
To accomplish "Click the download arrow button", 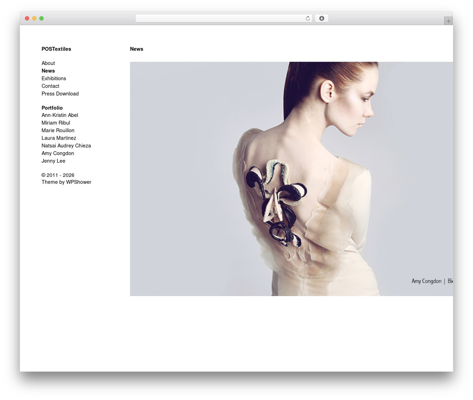I will click(x=321, y=18).
